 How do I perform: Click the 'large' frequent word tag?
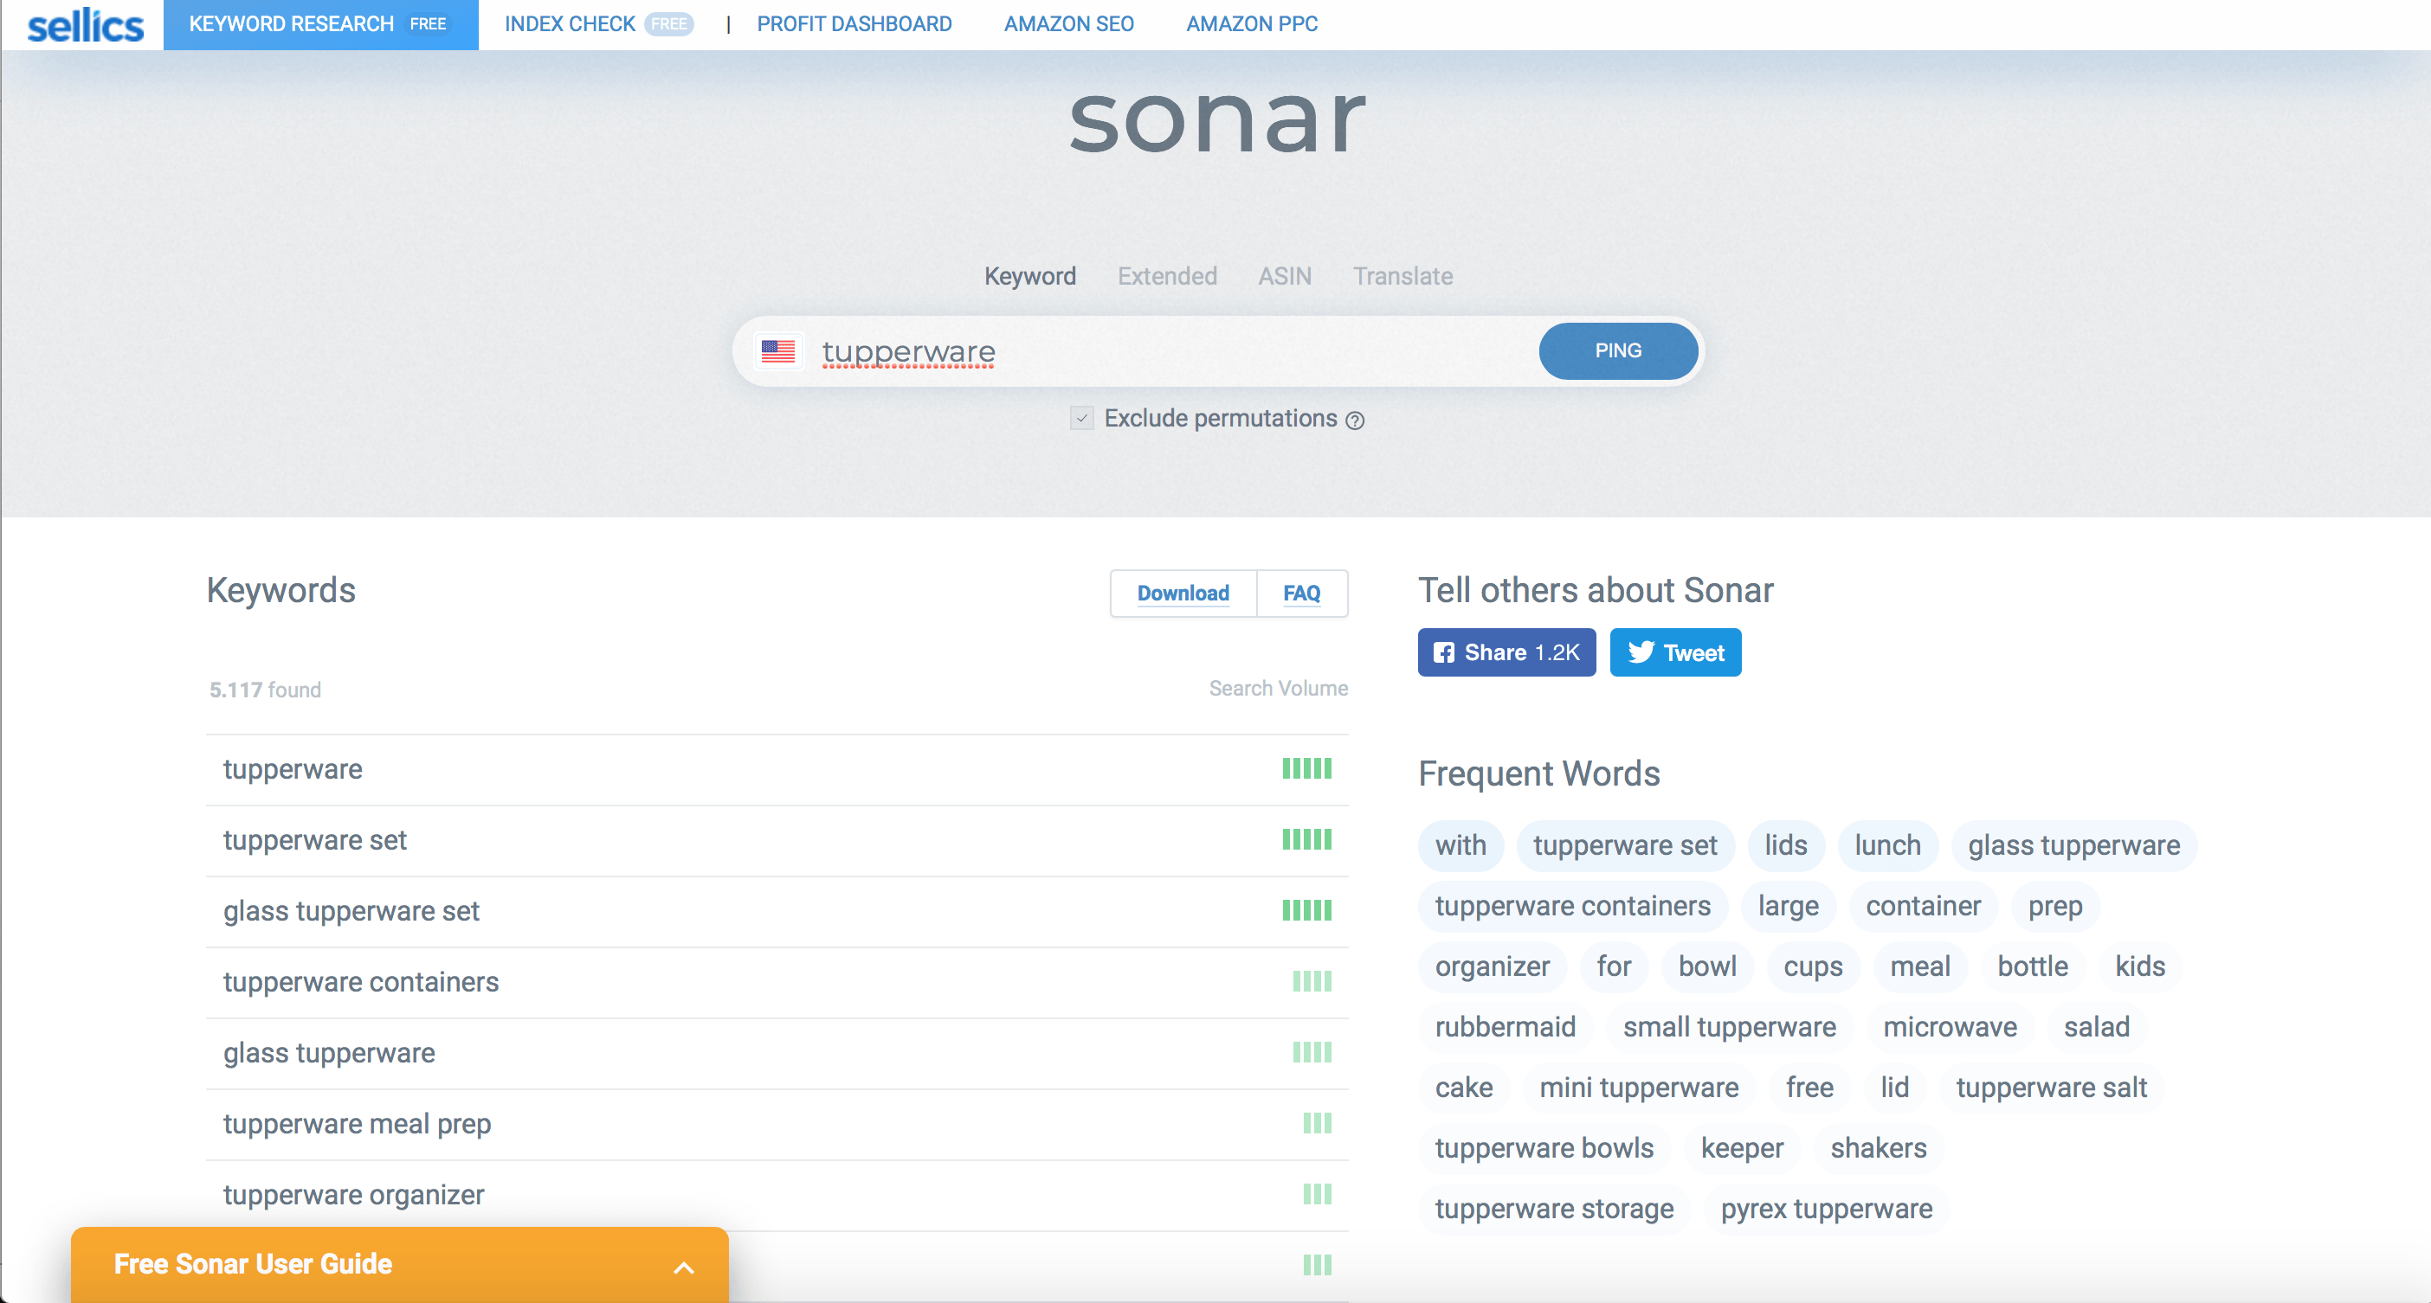tap(1788, 906)
